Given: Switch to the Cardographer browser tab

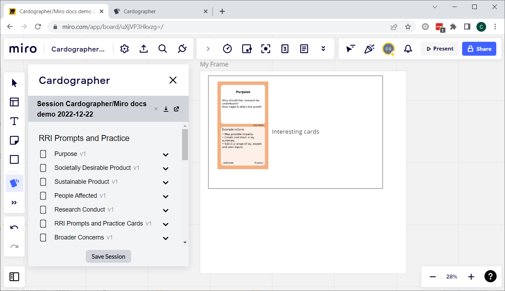Looking at the screenshot, I should click(161, 11).
